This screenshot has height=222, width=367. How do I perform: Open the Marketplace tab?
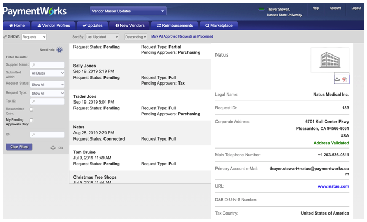[219, 25]
